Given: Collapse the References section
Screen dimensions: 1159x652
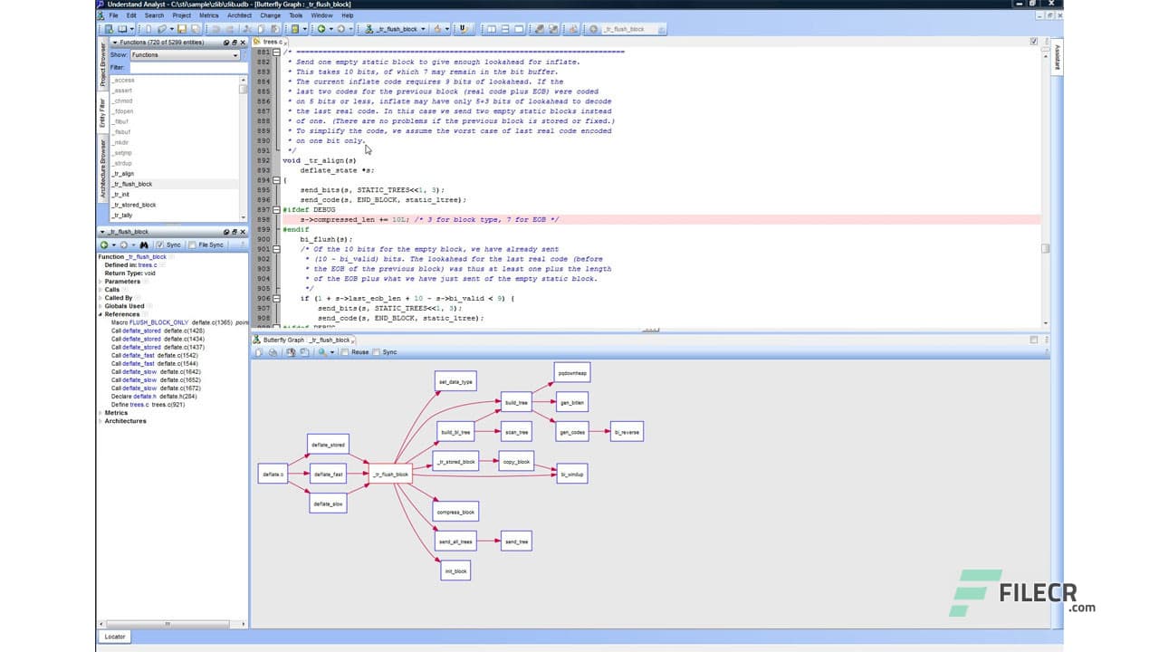Looking at the screenshot, I should [x=100, y=314].
